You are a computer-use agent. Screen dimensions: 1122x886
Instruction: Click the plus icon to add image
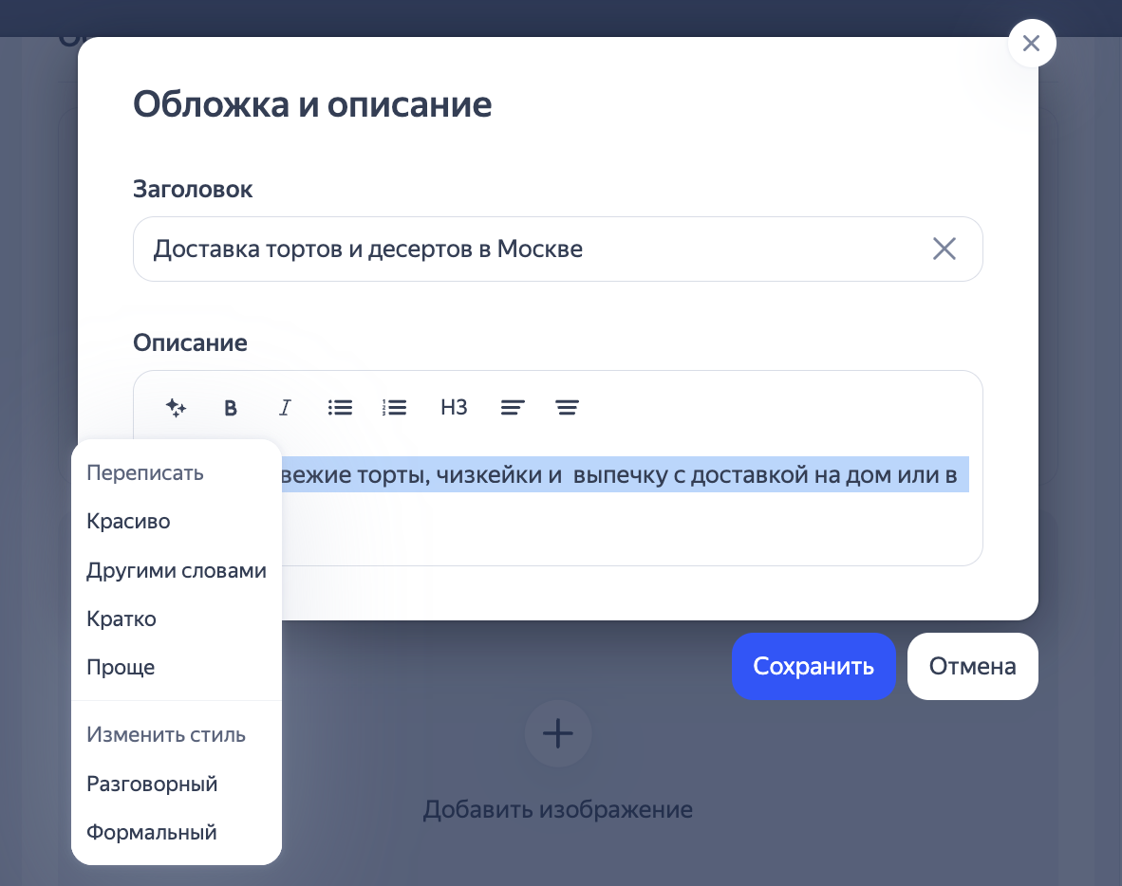click(558, 733)
